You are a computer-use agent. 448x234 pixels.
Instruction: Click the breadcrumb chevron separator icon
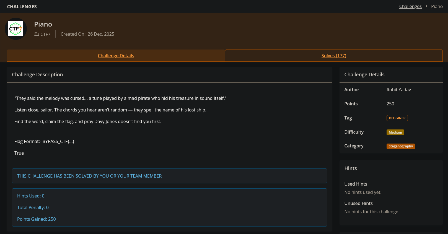tap(426, 6)
